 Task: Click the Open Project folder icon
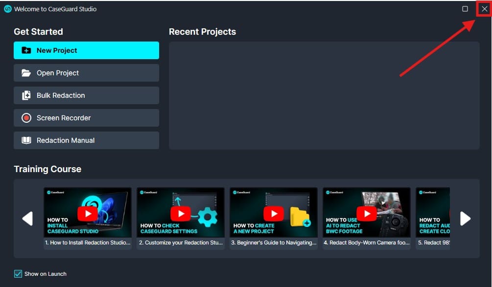26,73
